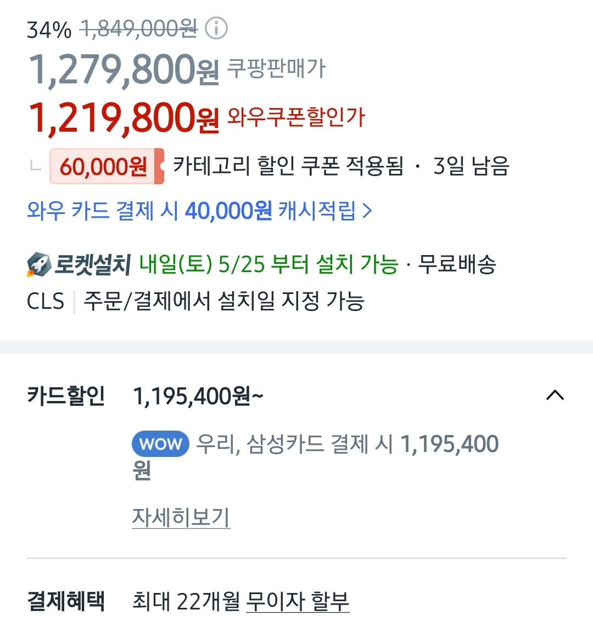Tap the 로켓설치 label text
Viewport: 593px width, 627px height.
92,265
